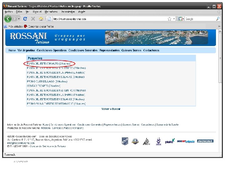Click the round globe partner logo in footer
Viewport: 225px width, 169px height.
(135, 141)
